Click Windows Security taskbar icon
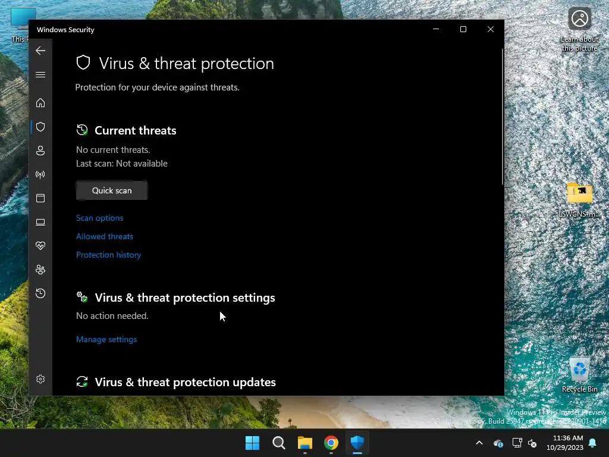This screenshot has width=609, height=457. [357, 443]
